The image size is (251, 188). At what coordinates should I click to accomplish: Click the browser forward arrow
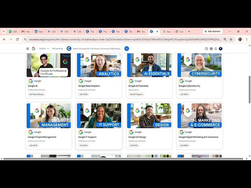[x=11, y=39]
